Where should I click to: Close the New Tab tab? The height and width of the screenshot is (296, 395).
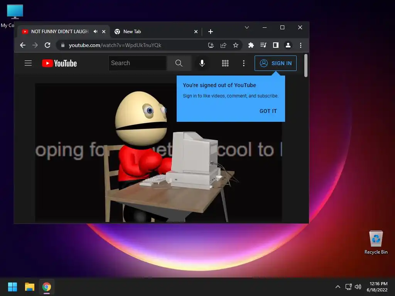click(196, 32)
